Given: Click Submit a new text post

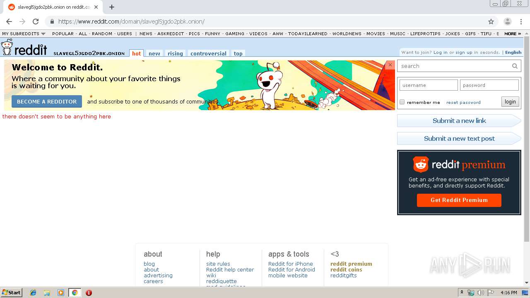Looking at the screenshot, I should pyautogui.click(x=459, y=138).
